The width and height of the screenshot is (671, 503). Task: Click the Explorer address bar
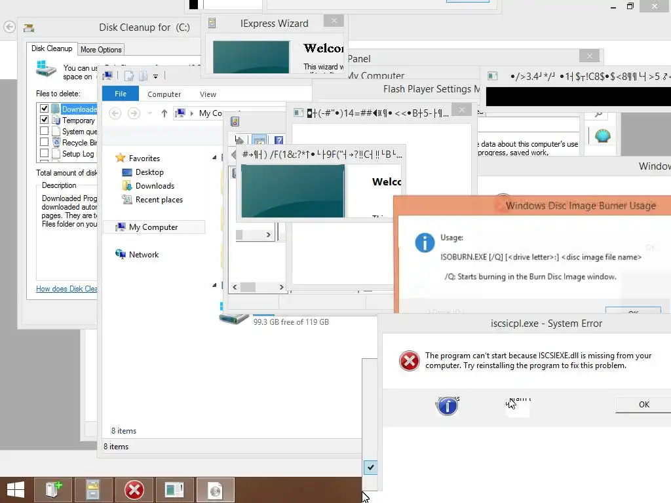199,113
